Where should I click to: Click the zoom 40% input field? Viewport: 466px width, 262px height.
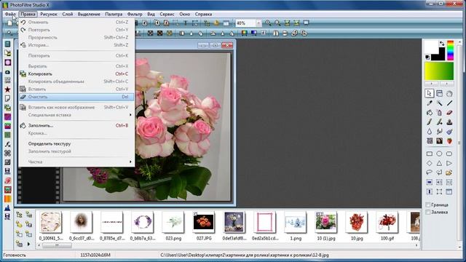245,23
